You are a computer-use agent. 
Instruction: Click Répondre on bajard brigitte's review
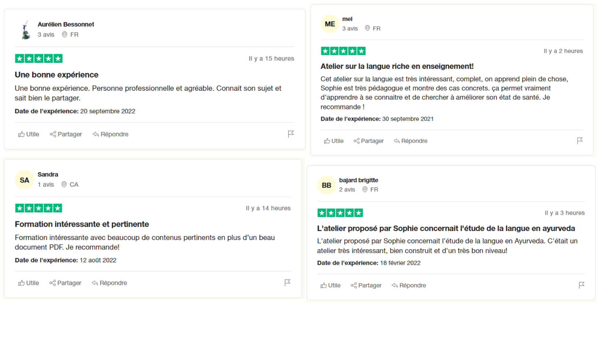(x=409, y=285)
